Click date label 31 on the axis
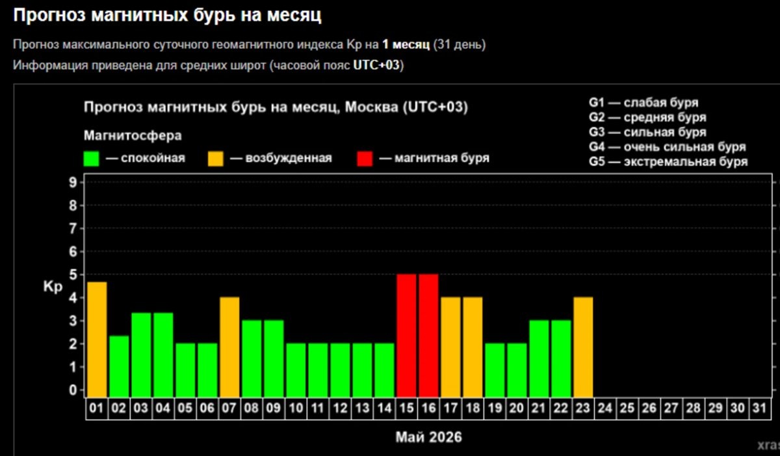Screen dimensions: 780x456 (x=760, y=409)
